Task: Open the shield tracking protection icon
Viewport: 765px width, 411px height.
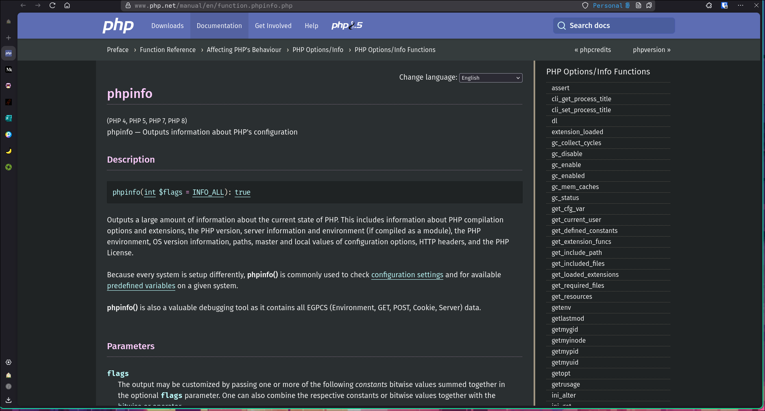Action: pos(585,5)
